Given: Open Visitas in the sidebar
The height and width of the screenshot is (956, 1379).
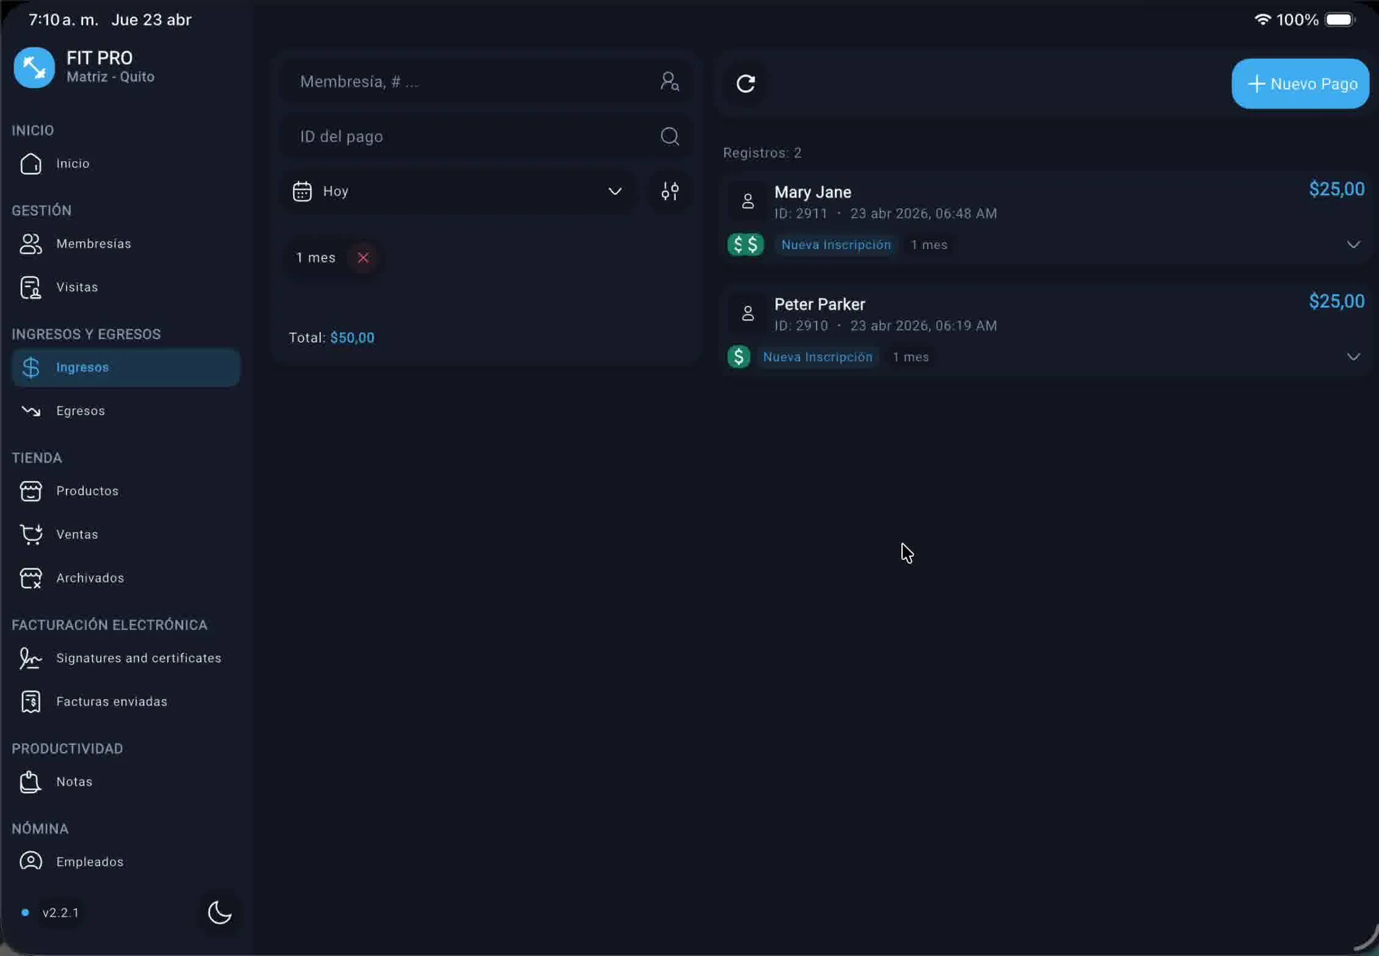Looking at the screenshot, I should (126, 287).
